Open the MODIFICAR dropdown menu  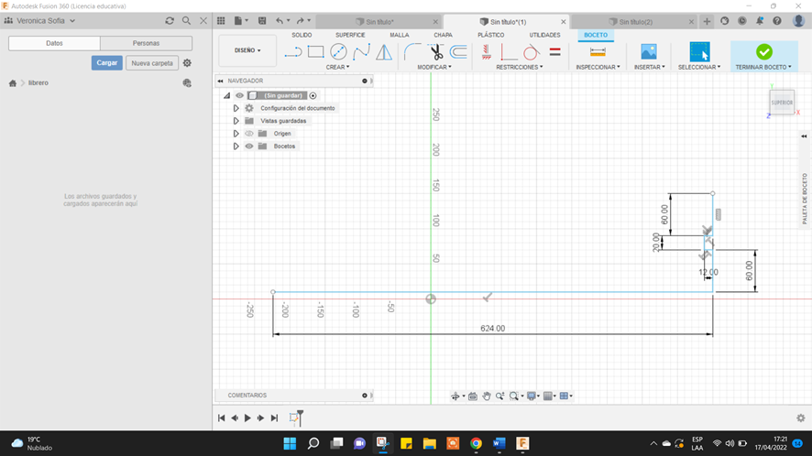(434, 67)
